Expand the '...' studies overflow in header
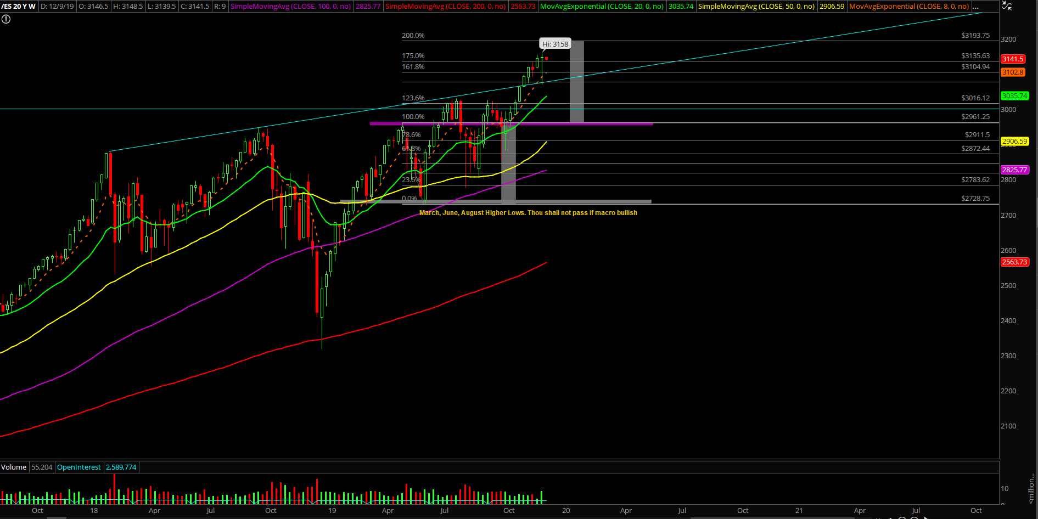Image resolution: width=1038 pixels, height=519 pixels. (975, 7)
